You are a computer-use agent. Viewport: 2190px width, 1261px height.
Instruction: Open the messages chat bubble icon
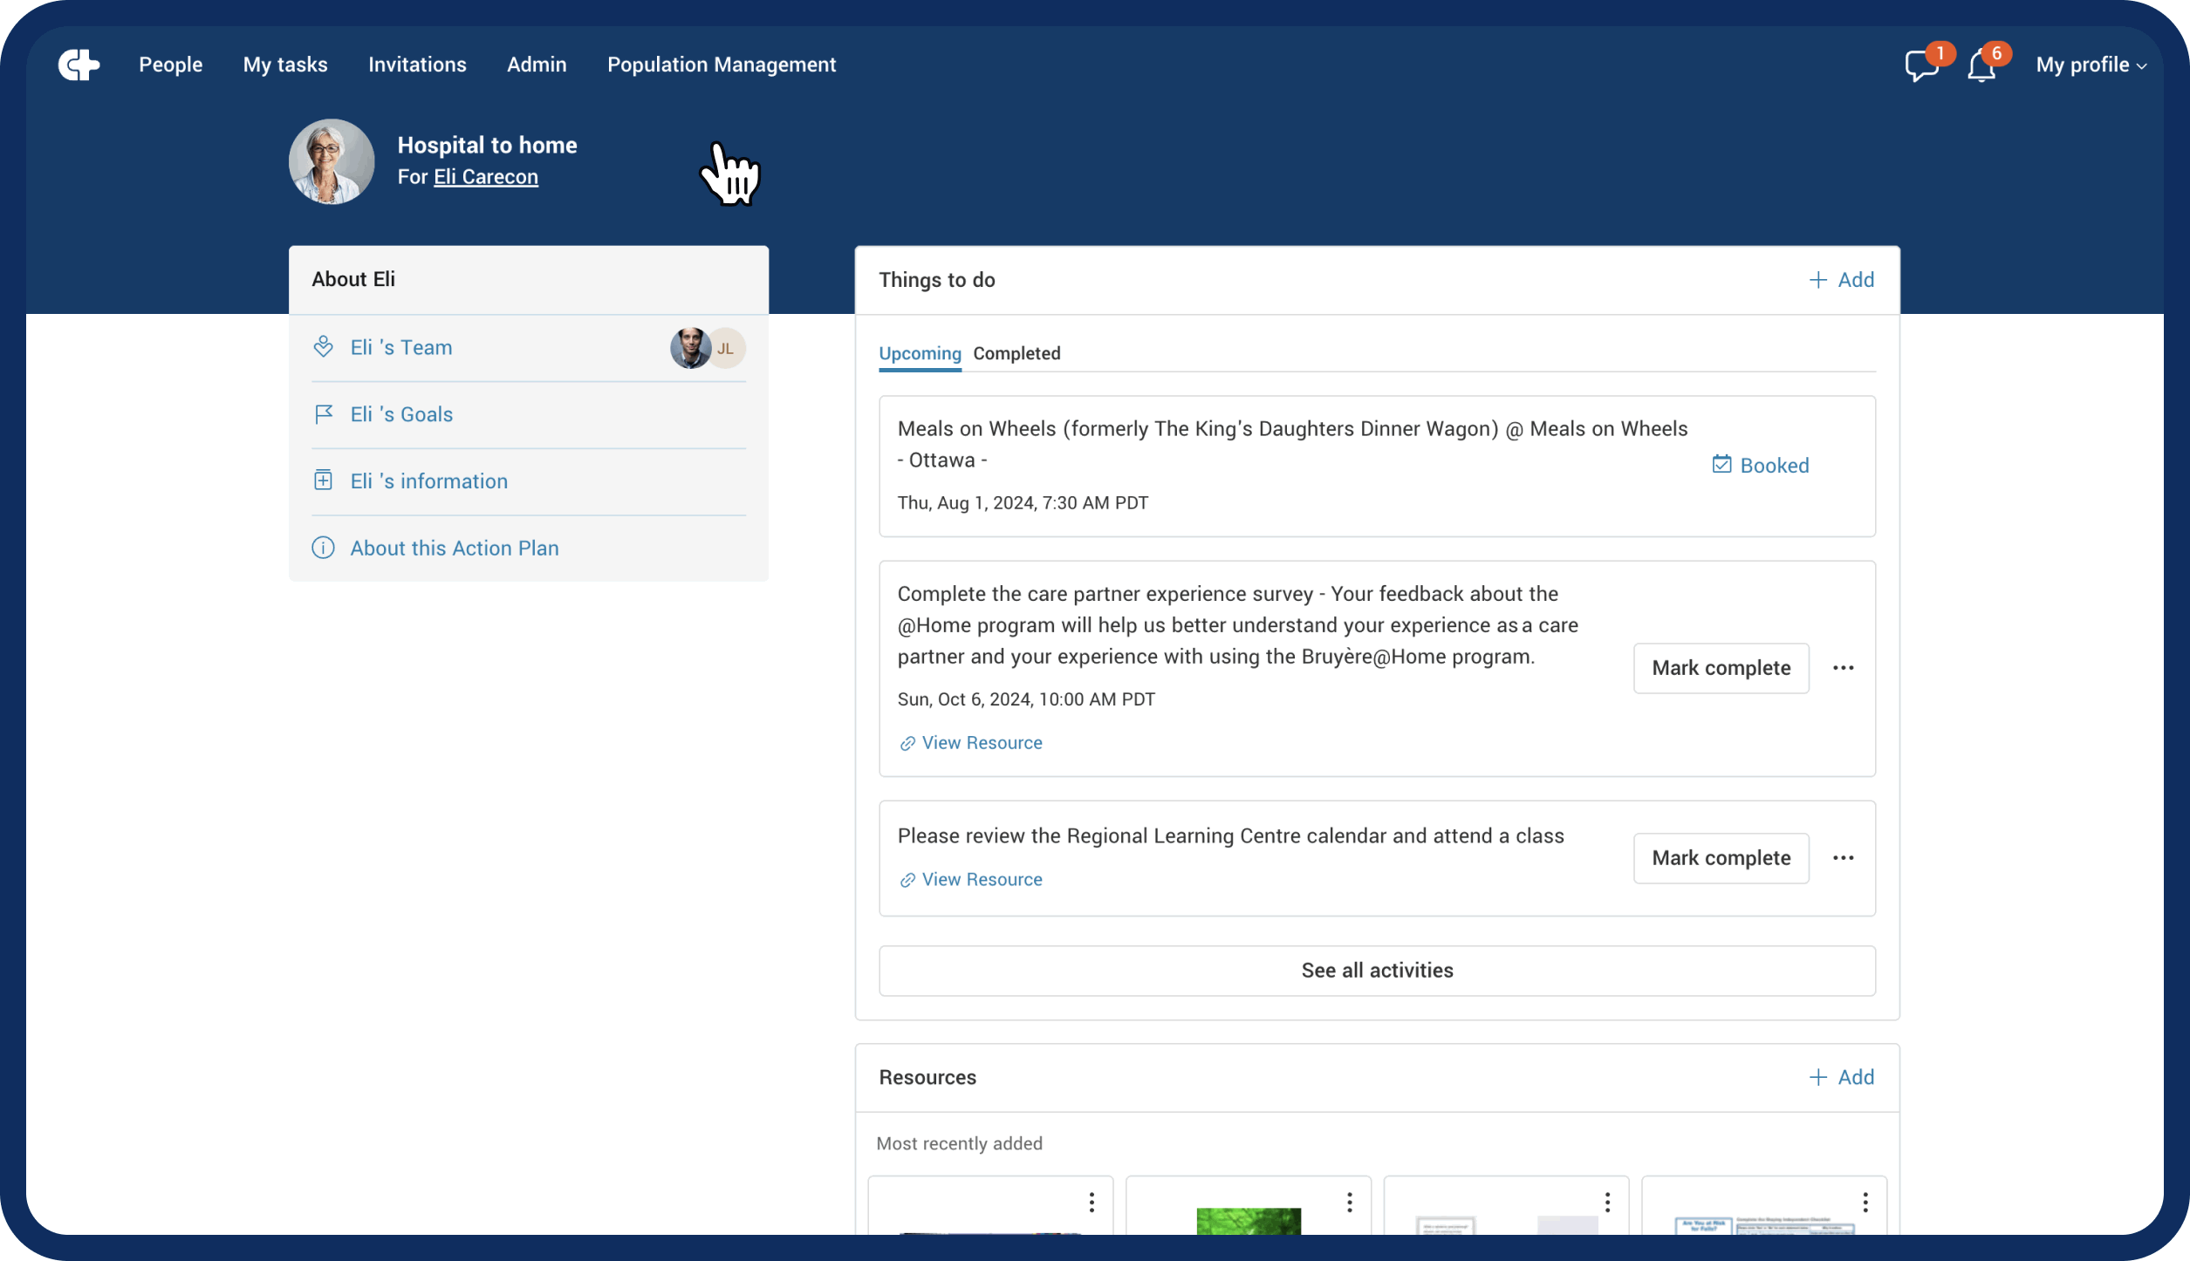pos(1920,66)
